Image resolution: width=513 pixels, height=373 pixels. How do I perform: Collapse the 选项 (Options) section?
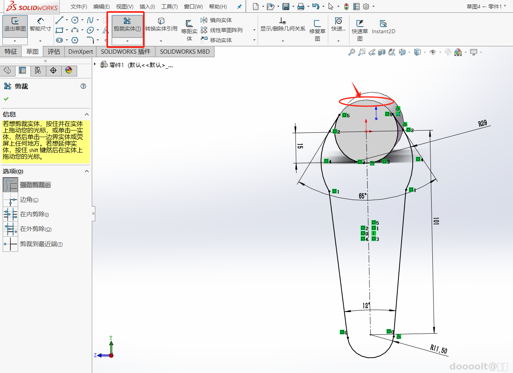pyautogui.click(x=87, y=171)
